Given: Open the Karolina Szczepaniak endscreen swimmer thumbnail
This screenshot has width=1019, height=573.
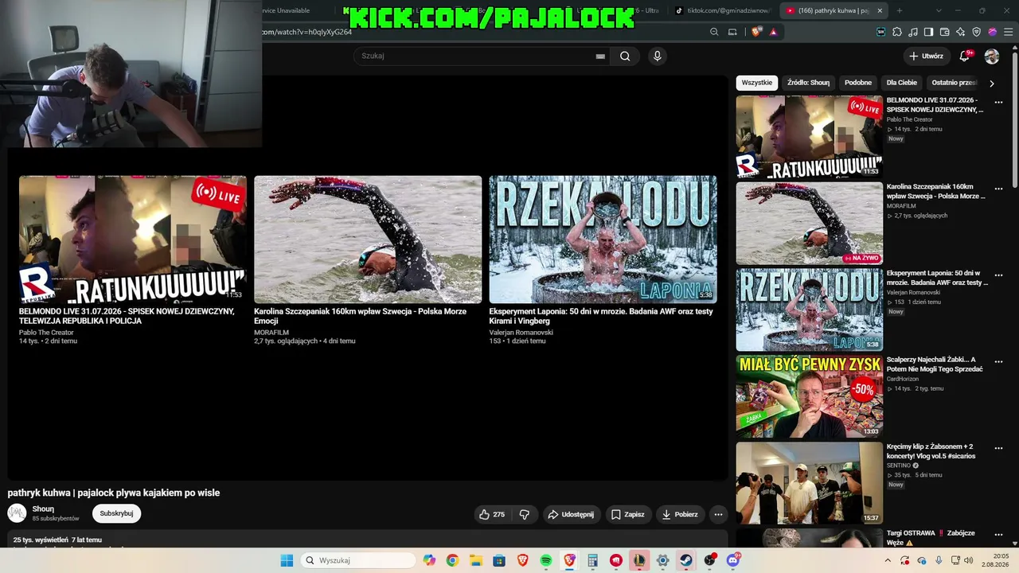Looking at the screenshot, I should [368, 240].
